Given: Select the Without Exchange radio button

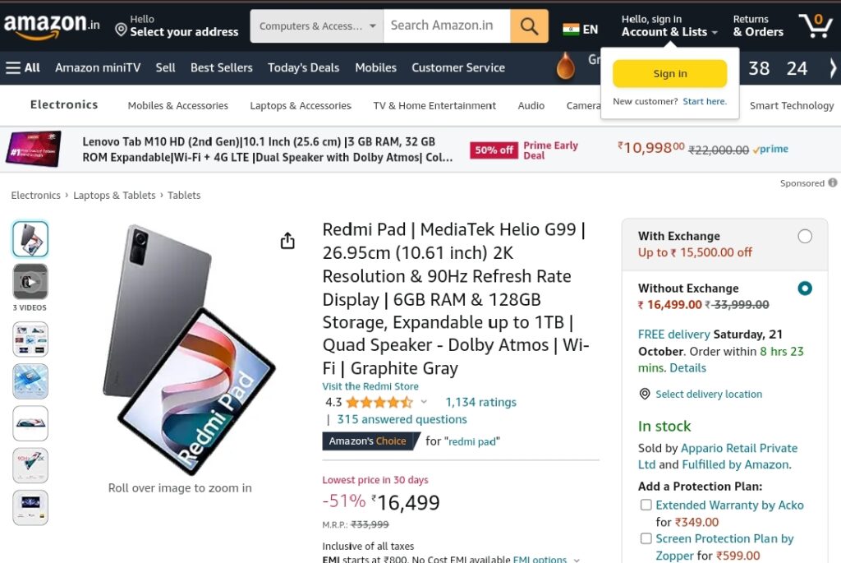Looking at the screenshot, I should click(x=805, y=288).
